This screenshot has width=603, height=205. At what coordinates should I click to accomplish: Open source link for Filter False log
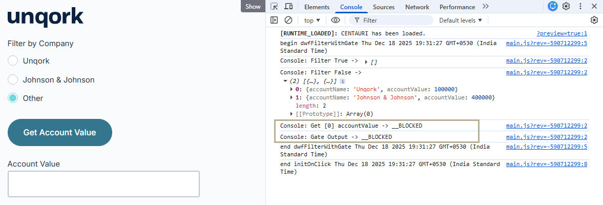pyautogui.click(x=547, y=72)
